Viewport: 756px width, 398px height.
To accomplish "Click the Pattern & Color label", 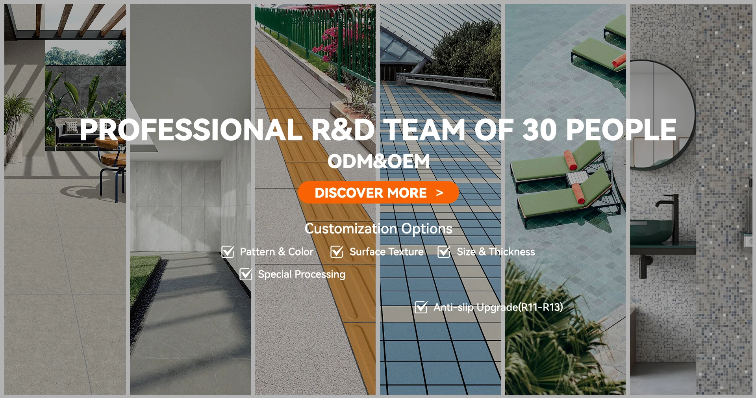I will (x=277, y=252).
